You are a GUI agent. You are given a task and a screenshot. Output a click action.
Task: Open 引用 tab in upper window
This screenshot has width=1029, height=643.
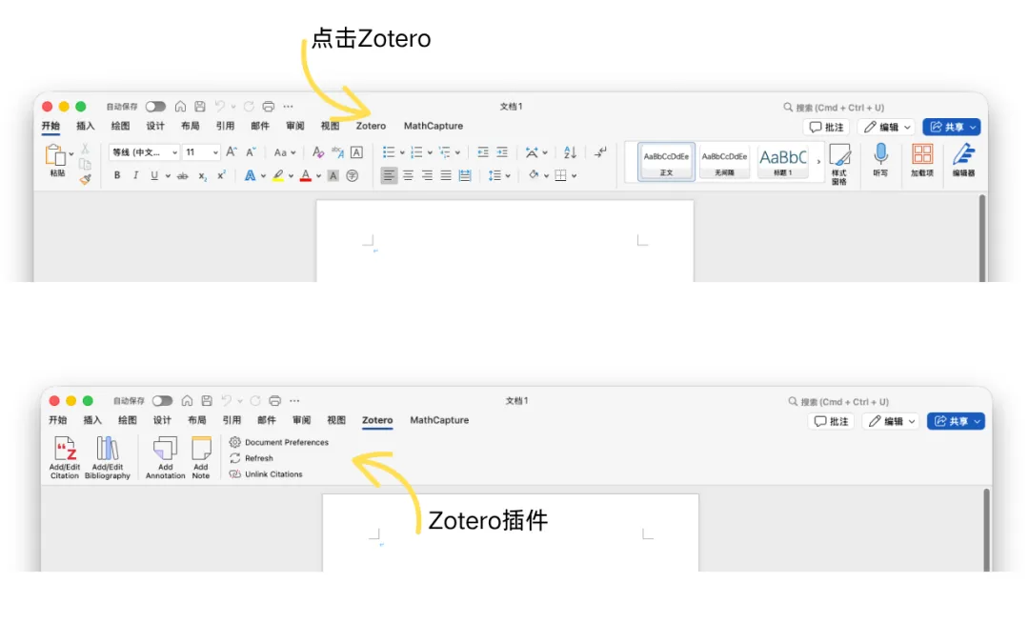pos(225,126)
